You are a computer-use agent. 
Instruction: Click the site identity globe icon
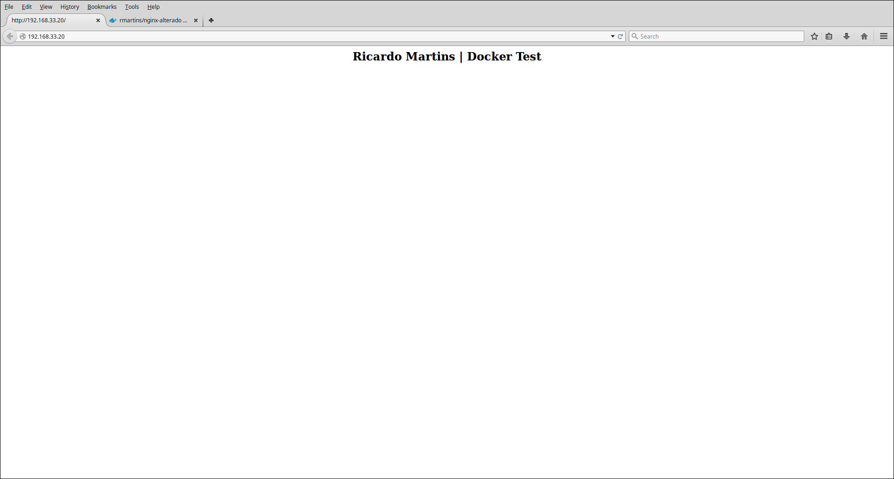(22, 36)
